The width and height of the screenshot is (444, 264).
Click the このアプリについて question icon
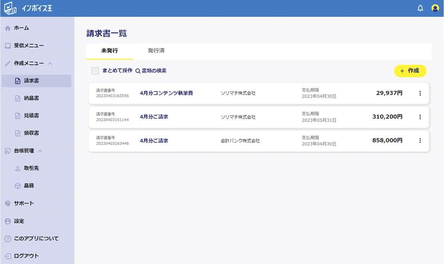8,239
